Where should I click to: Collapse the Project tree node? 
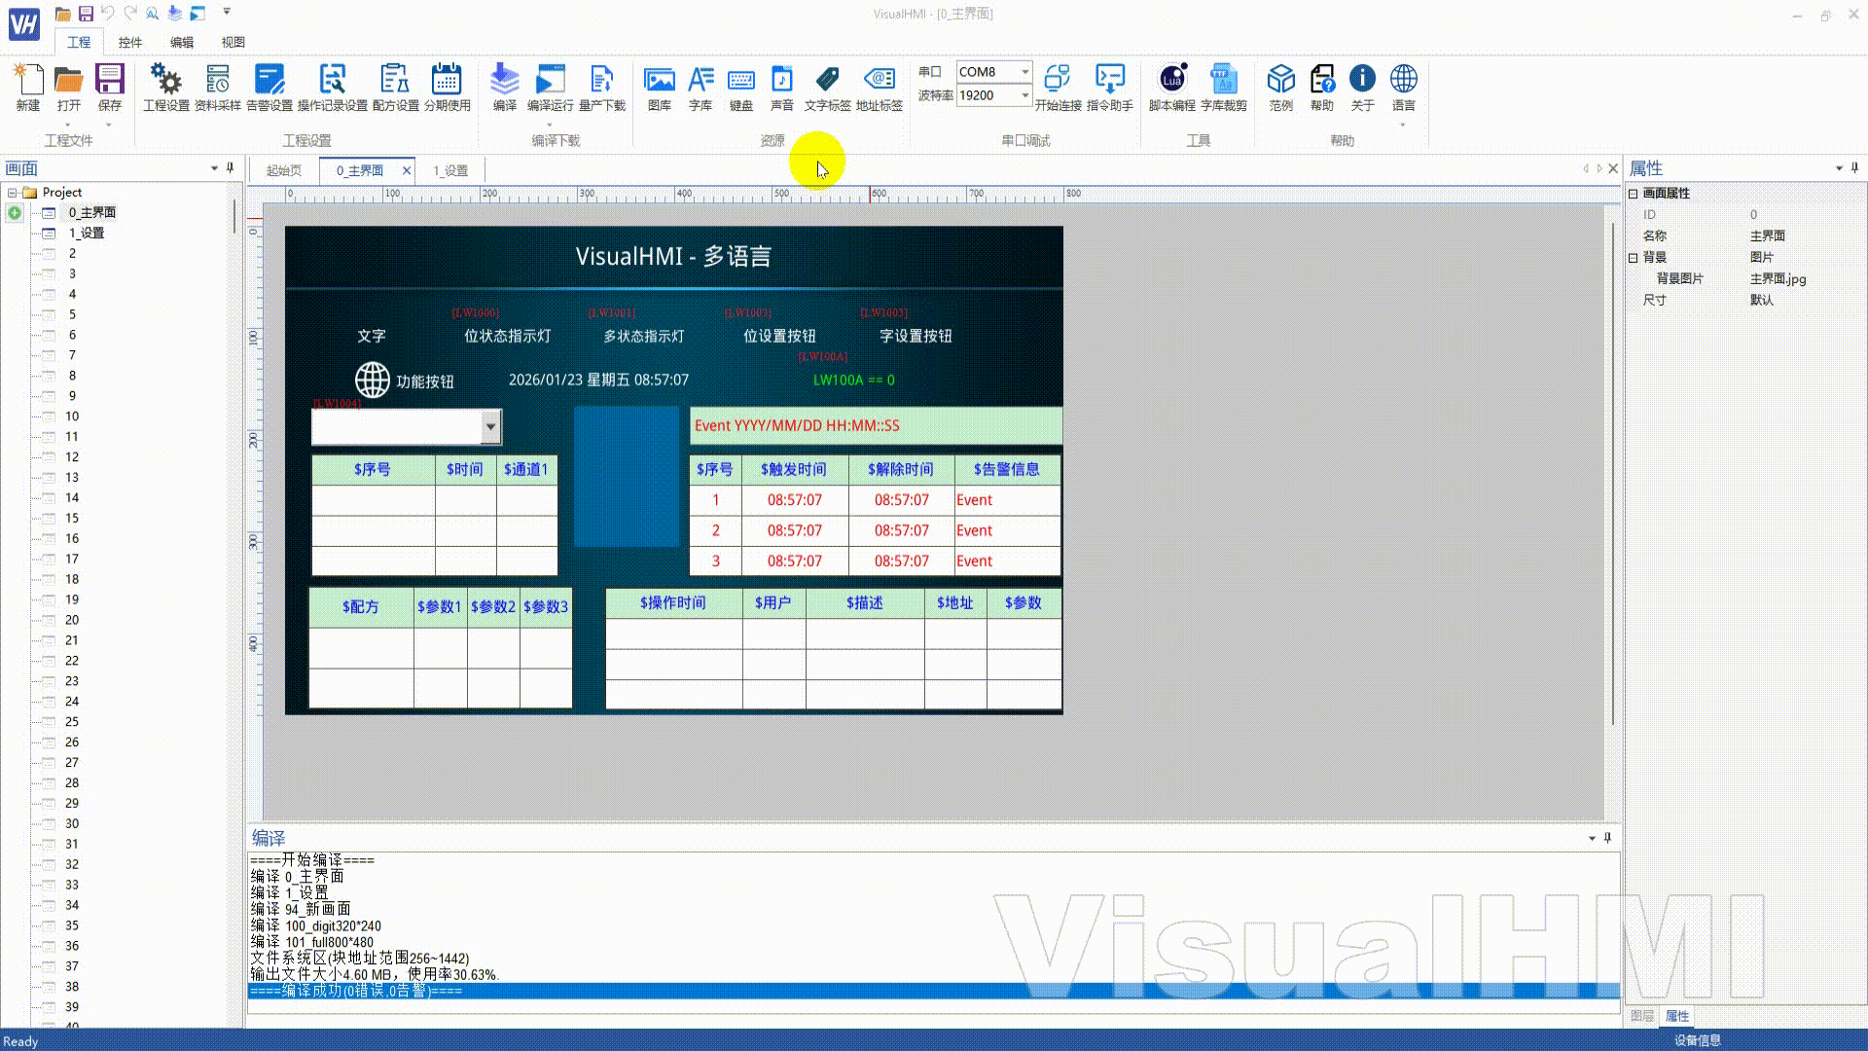pos(13,193)
